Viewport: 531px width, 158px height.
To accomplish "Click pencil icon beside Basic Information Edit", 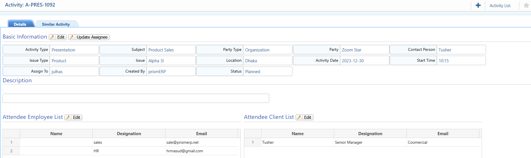I will coord(52,37).
